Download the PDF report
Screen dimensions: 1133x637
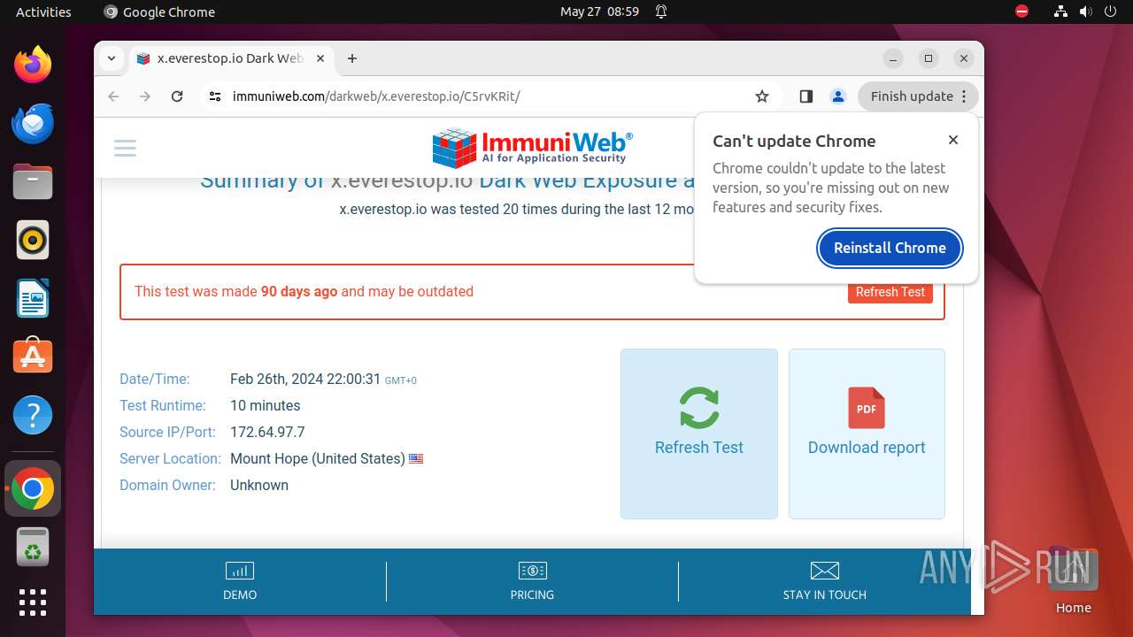(867, 434)
